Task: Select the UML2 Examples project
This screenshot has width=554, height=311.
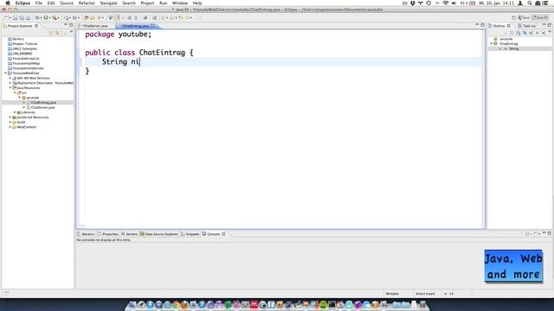Action: pos(23,48)
